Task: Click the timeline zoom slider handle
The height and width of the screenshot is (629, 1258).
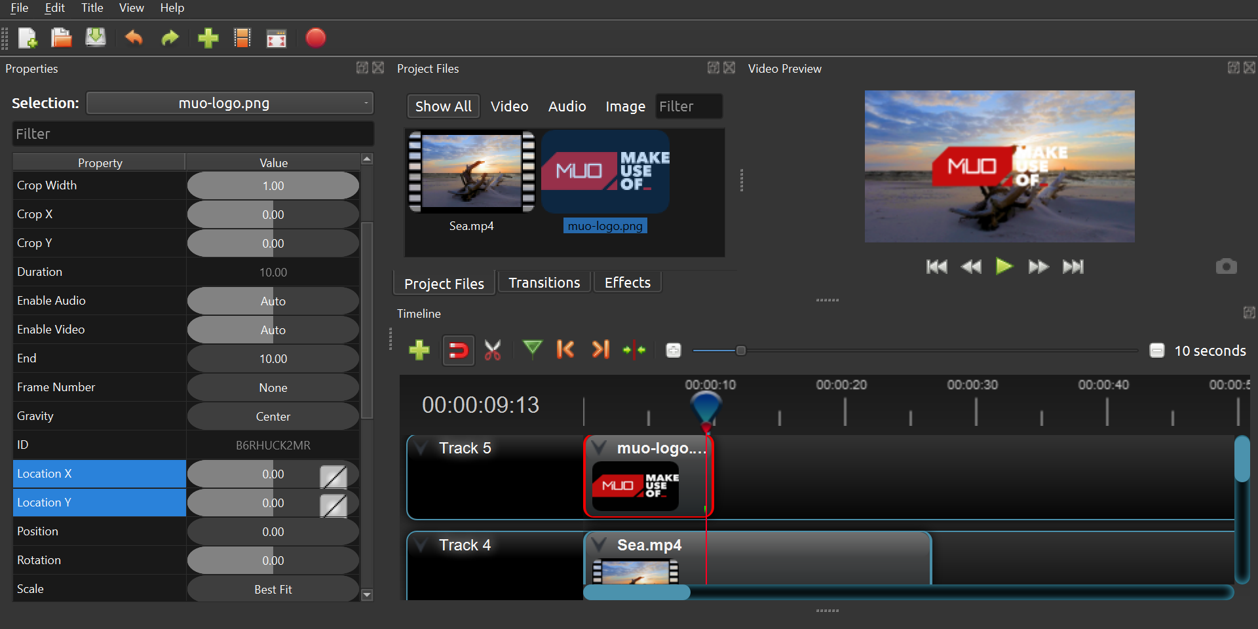Action: click(x=740, y=351)
